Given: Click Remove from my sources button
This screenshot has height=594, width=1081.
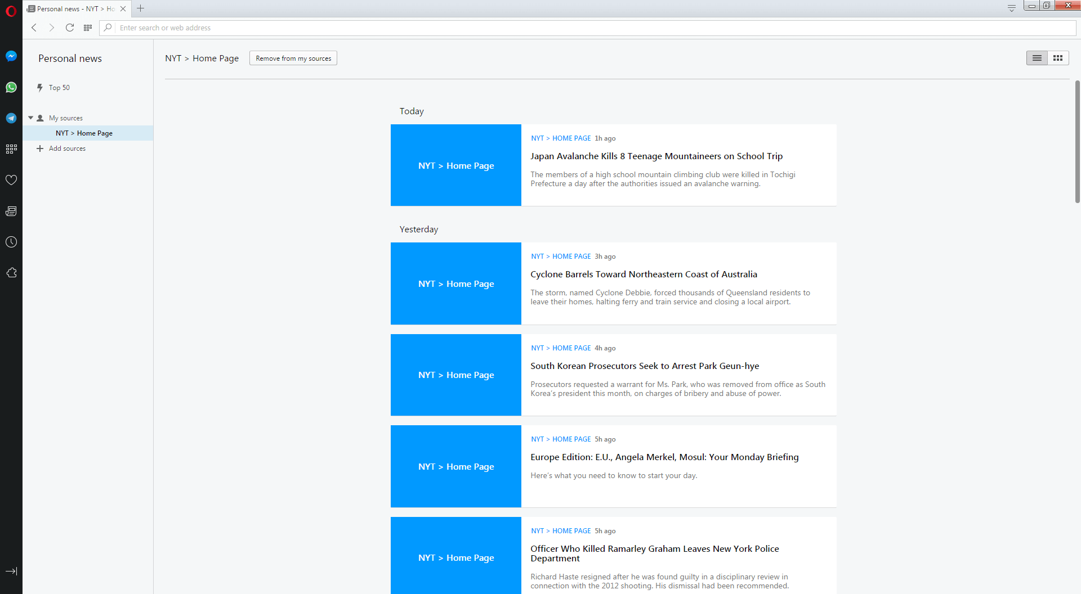Looking at the screenshot, I should point(293,58).
